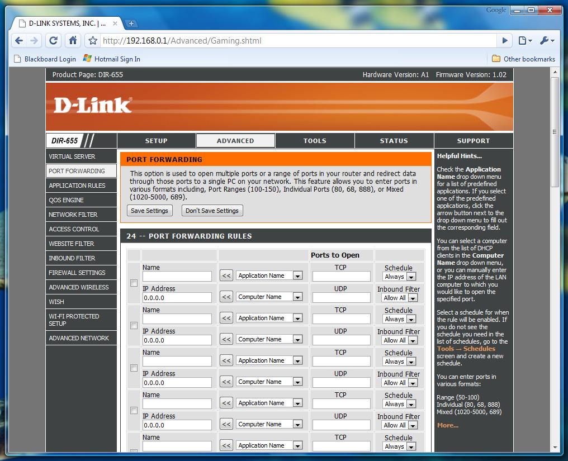Click the browser Forward arrow
568x461 pixels.
pos(34,41)
